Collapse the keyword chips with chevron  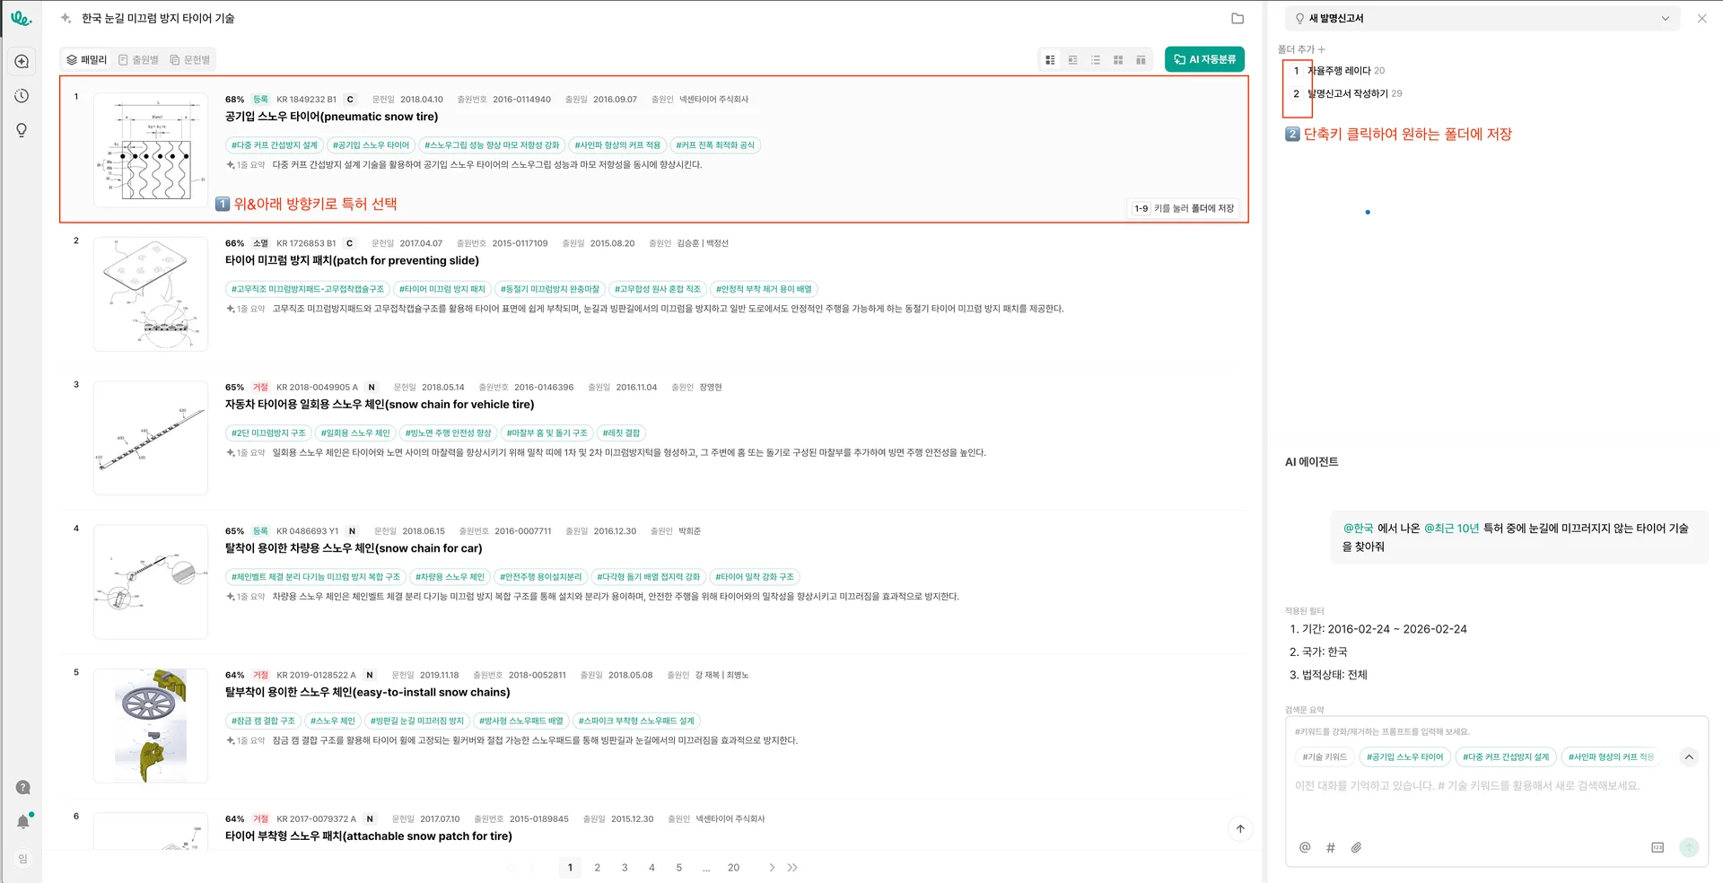coord(1689,756)
